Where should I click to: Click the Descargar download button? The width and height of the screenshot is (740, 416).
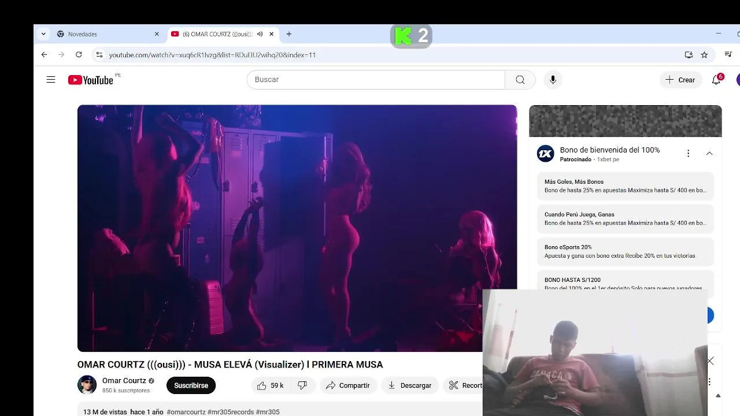(410, 385)
